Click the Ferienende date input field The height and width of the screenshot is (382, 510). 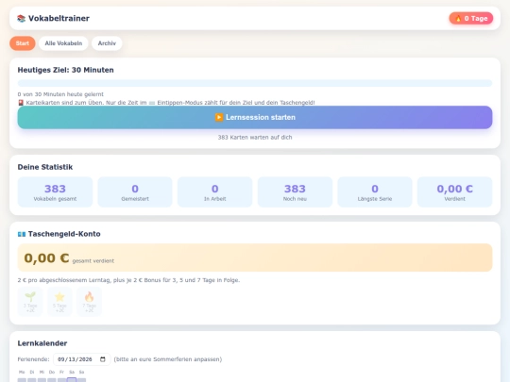pyautogui.click(x=81, y=359)
